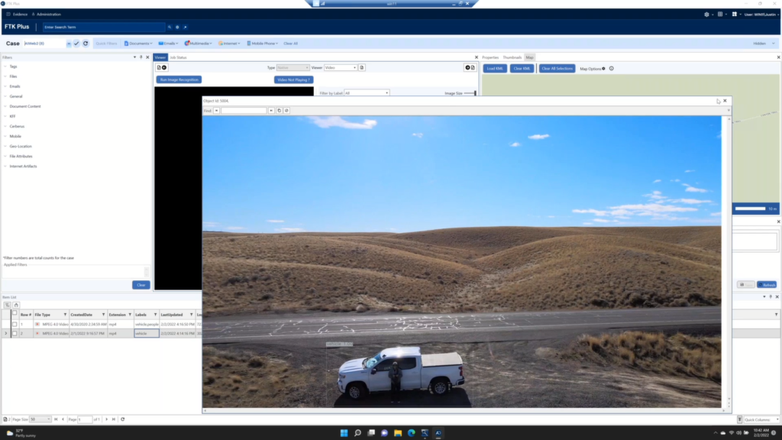This screenshot has width=782, height=440.
Task: Click the Find next arrow in the Object popup
Action: [271, 111]
